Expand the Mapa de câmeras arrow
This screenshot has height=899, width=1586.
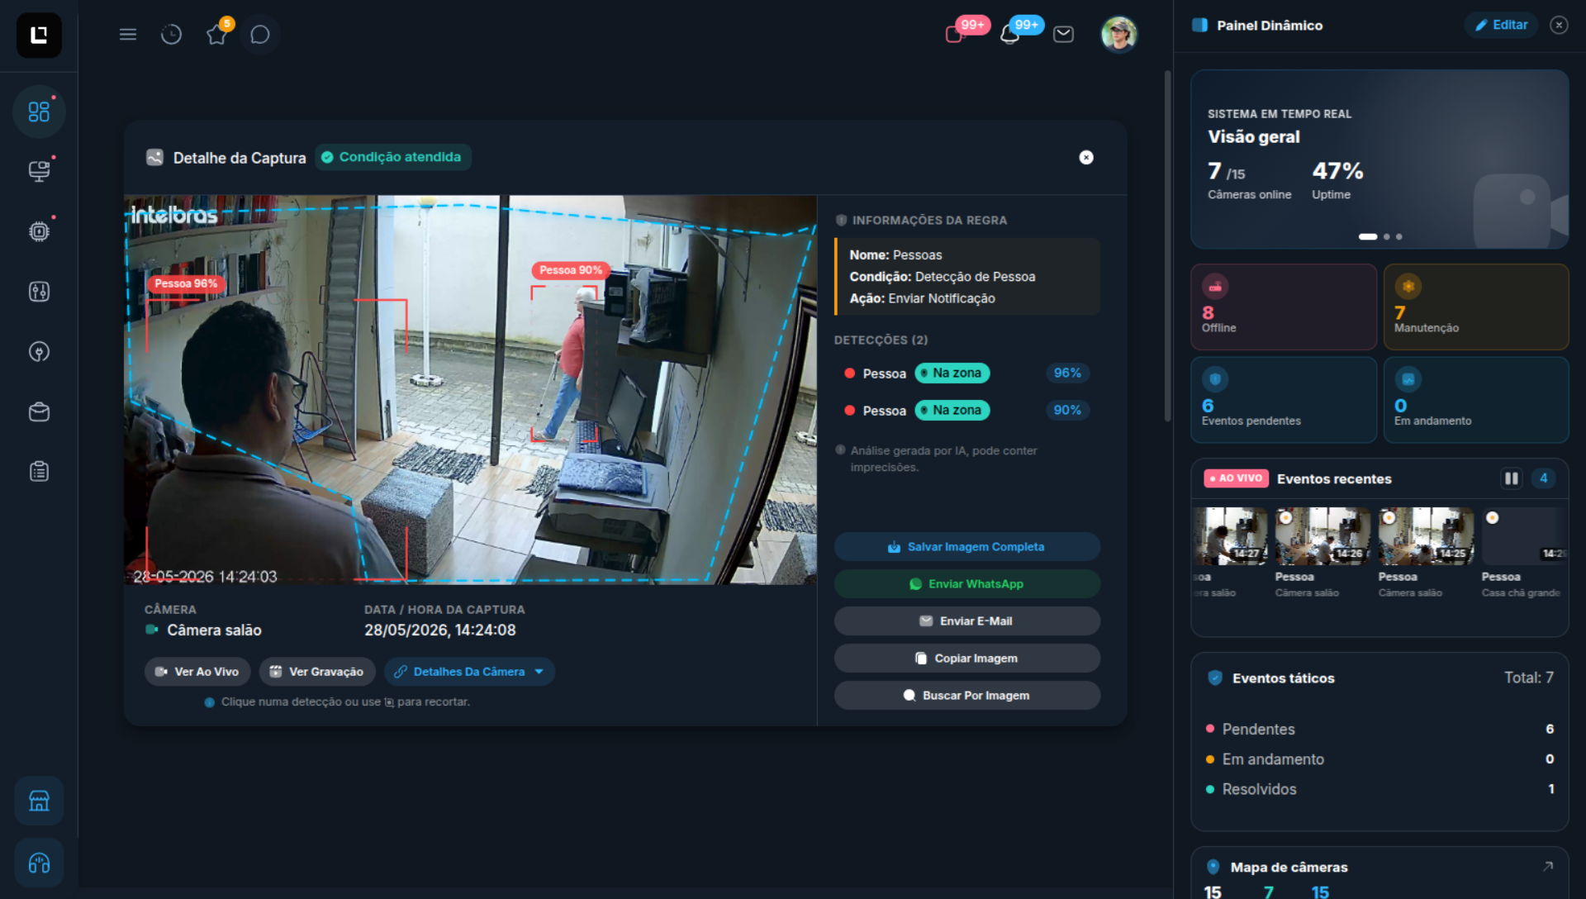(1547, 867)
